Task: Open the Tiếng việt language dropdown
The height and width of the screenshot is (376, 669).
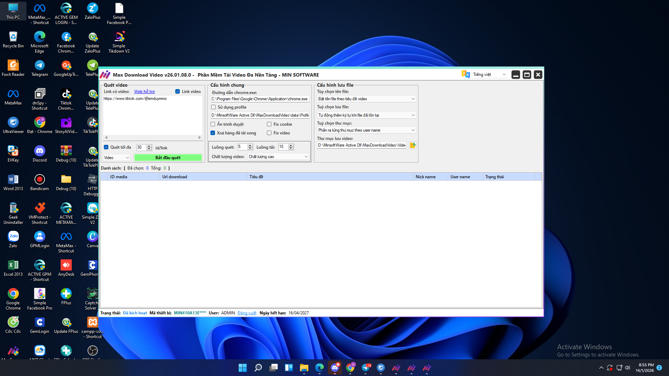Action: tap(489, 75)
